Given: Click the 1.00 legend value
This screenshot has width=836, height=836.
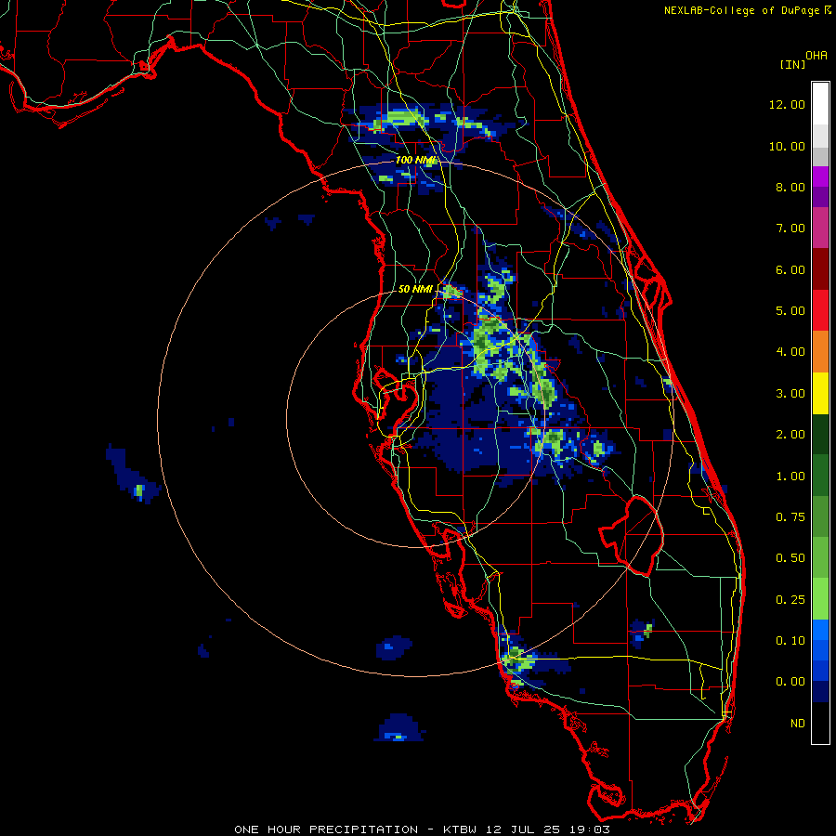Looking at the screenshot, I should coord(790,477).
